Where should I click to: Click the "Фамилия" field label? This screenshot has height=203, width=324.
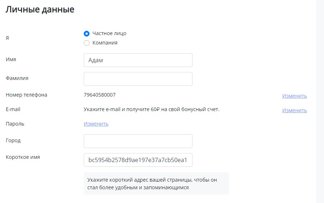pyautogui.click(x=17, y=78)
